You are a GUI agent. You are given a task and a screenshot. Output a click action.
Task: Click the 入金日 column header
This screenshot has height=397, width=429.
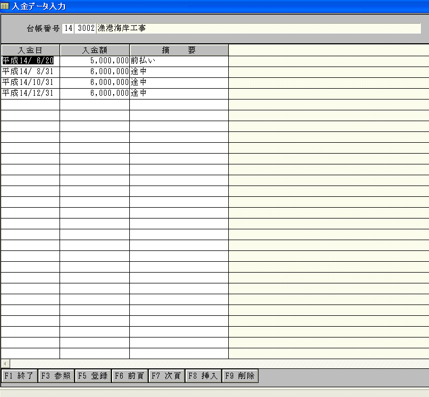pyautogui.click(x=30, y=50)
